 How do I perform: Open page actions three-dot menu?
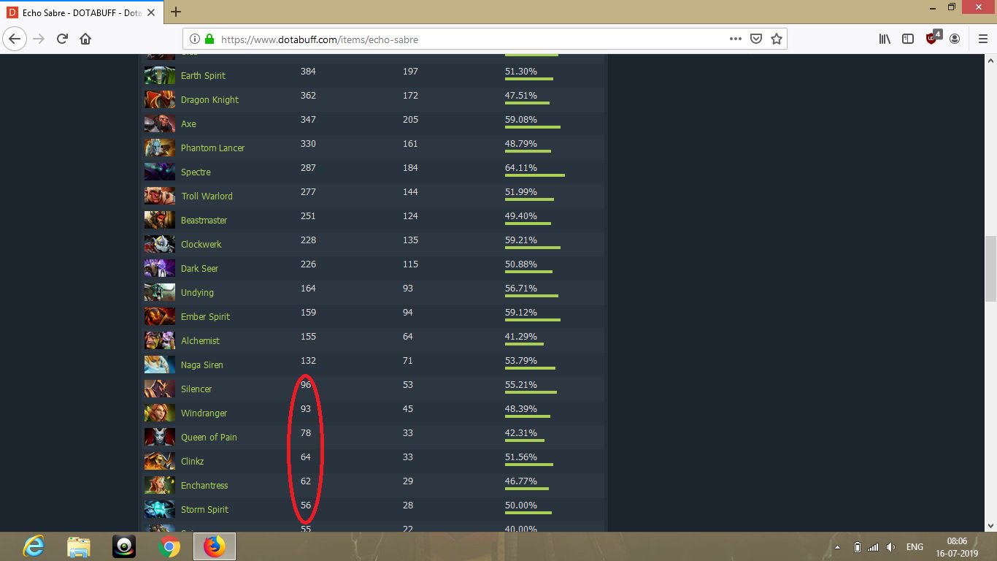736,39
